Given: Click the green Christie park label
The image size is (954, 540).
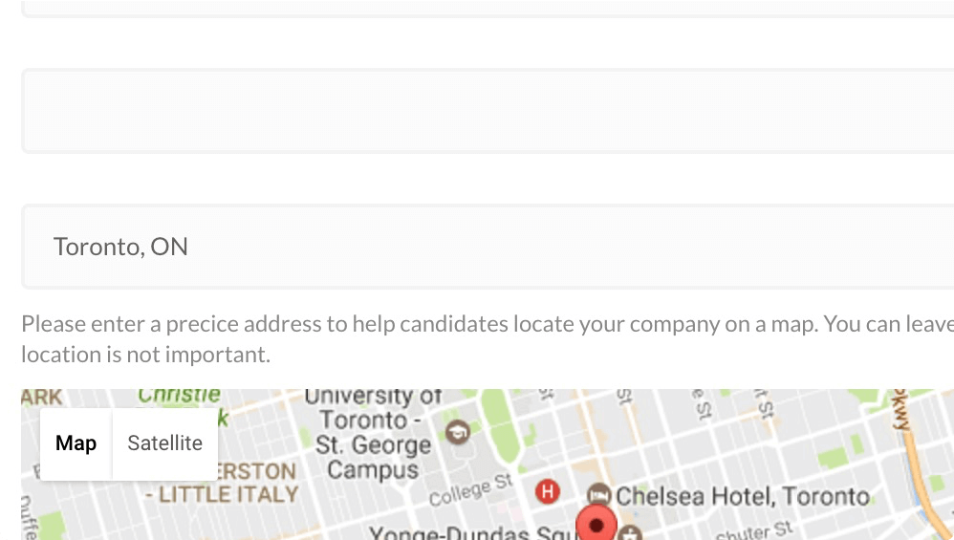Looking at the screenshot, I should tap(180, 396).
